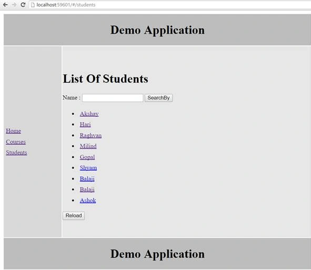This screenshot has width=311, height=270.
Task: Open the Raghvan student link
Action: [91, 135]
